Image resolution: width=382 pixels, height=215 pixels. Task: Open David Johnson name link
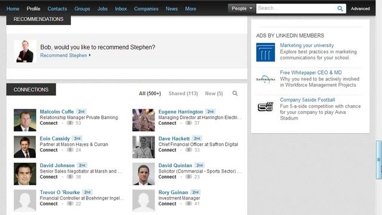[x=57, y=165]
